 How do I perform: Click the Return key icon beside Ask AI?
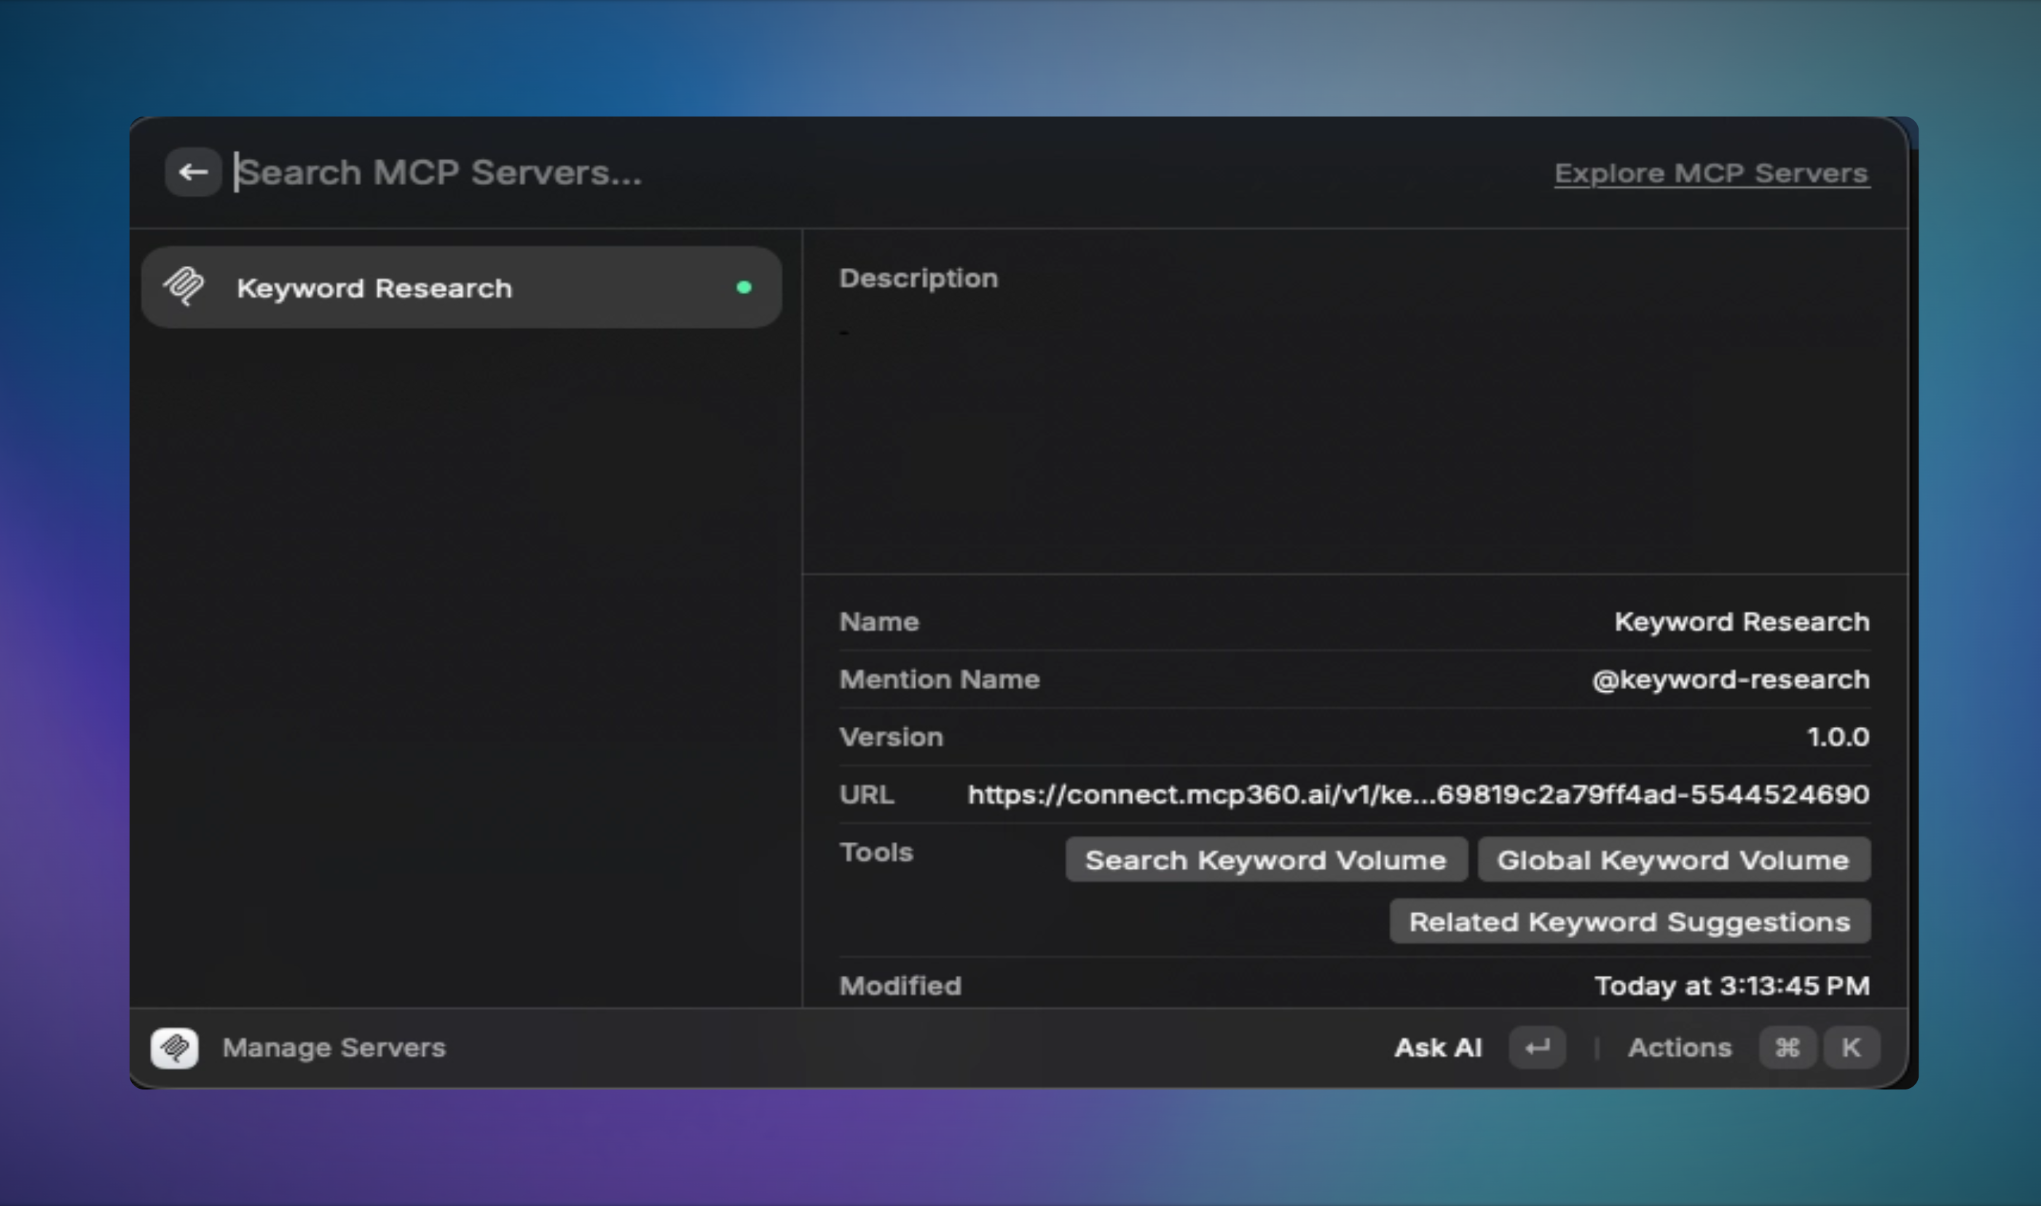point(1537,1047)
